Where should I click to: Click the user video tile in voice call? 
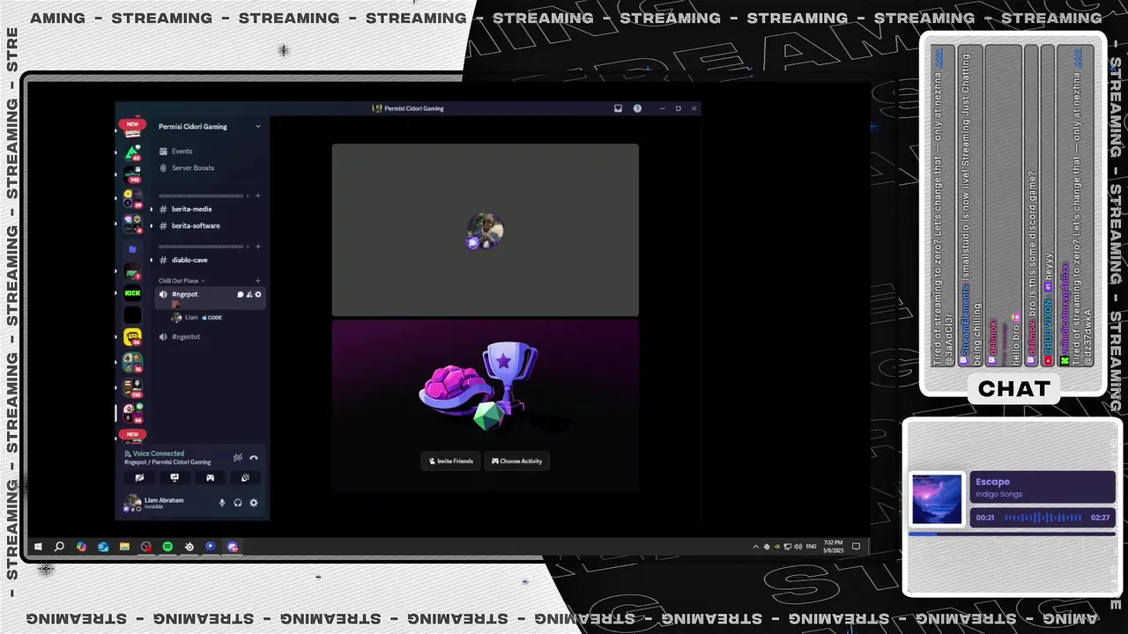pyautogui.click(x=485, y=230)
